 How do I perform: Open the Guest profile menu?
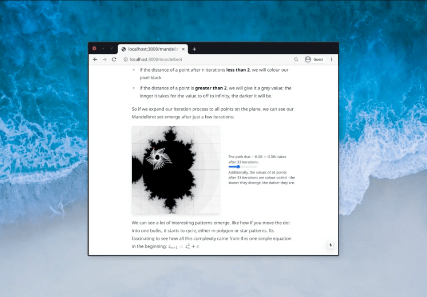point(314,59)
